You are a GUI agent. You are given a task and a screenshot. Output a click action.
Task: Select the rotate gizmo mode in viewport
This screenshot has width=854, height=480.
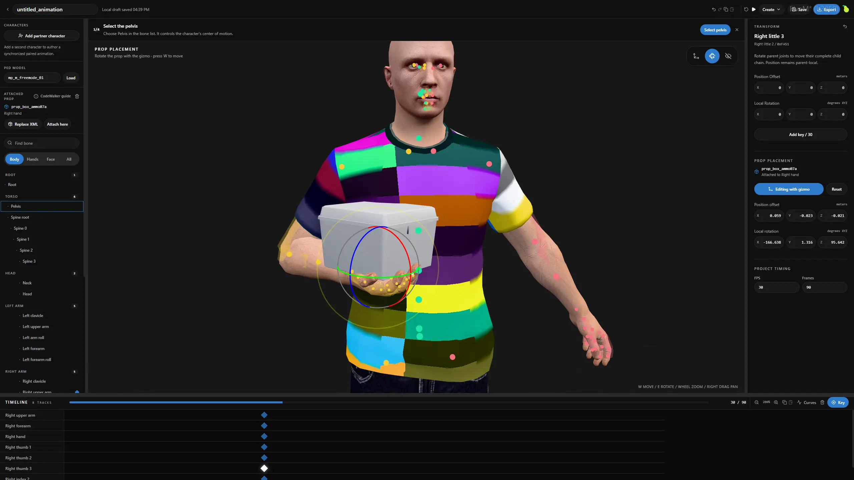pyautogui.click(x=712, y=56)
